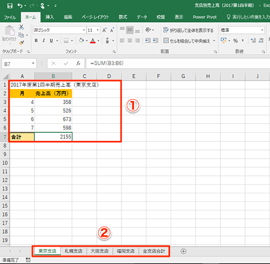Image resolution: width=270 pixels, height=264 pixels.
Task: Click the formula bar showing =SUM(B3:B6)
Action: pyautogui.click(x=178, y=63)
